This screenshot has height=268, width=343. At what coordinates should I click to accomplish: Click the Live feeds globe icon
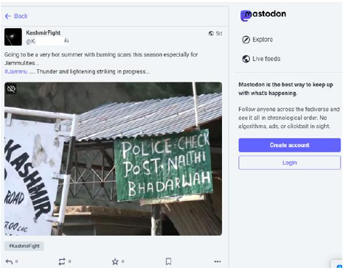[246, 59]
